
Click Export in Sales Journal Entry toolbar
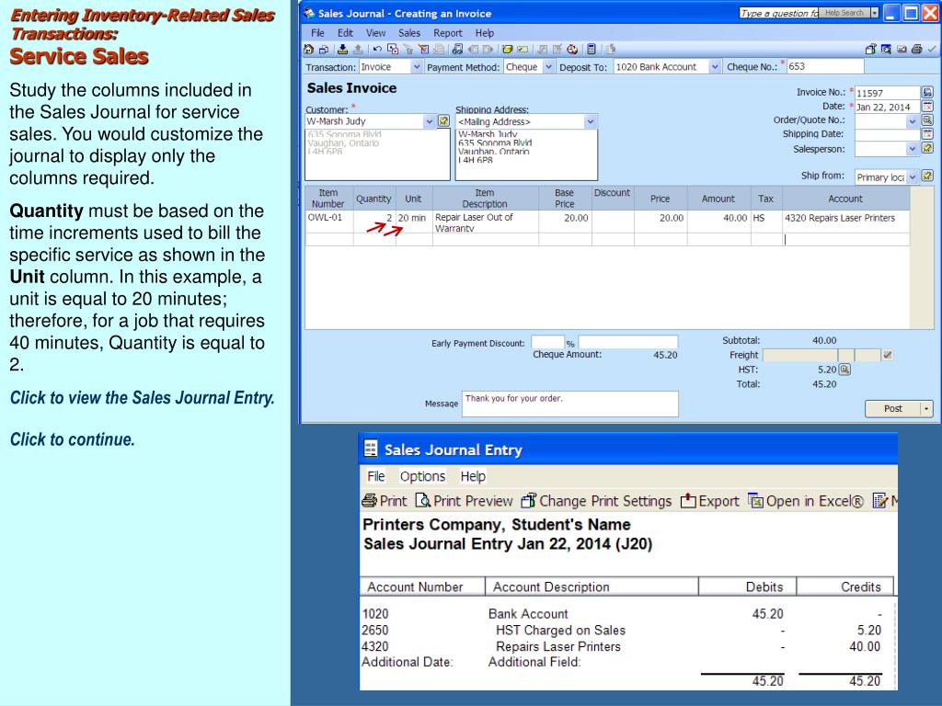coord(709,501)
